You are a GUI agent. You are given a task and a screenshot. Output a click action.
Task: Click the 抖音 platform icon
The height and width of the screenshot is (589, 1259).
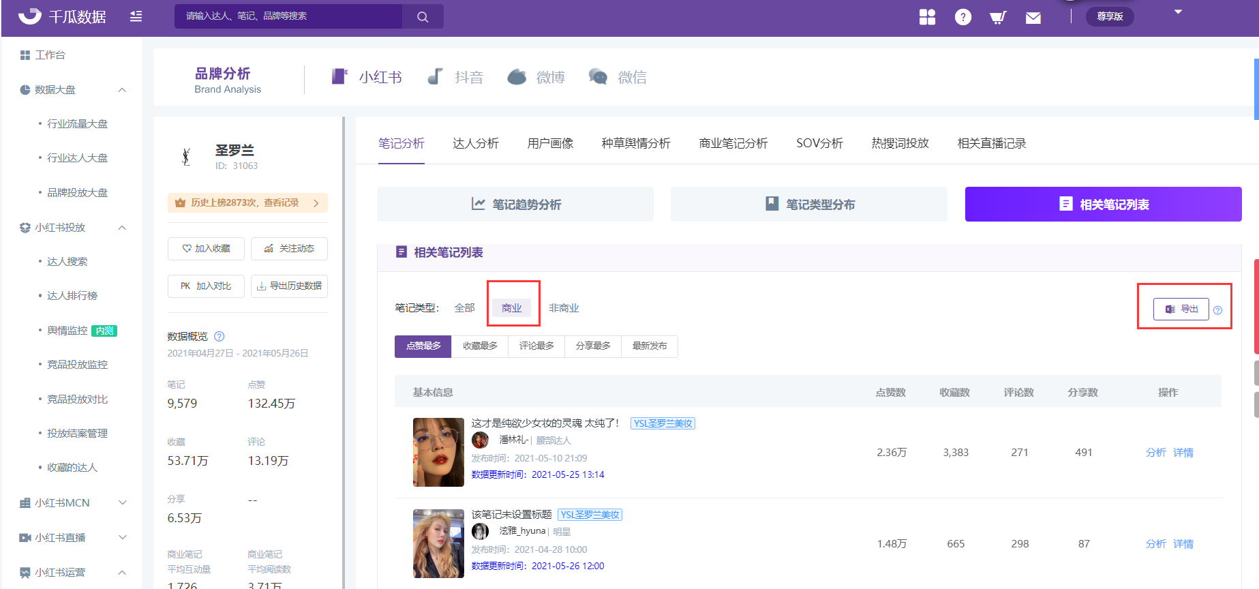click(x=435, y=76)
